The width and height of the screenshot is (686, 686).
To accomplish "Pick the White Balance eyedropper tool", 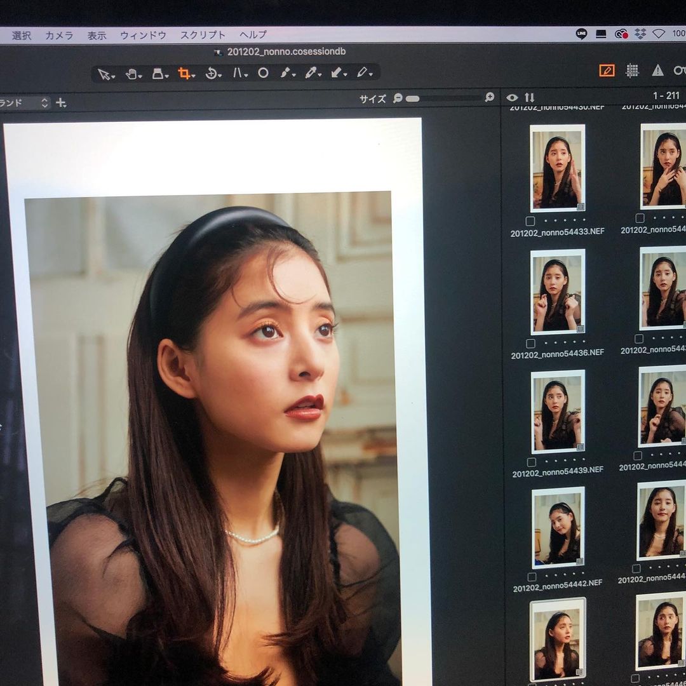I will point(311,73).
